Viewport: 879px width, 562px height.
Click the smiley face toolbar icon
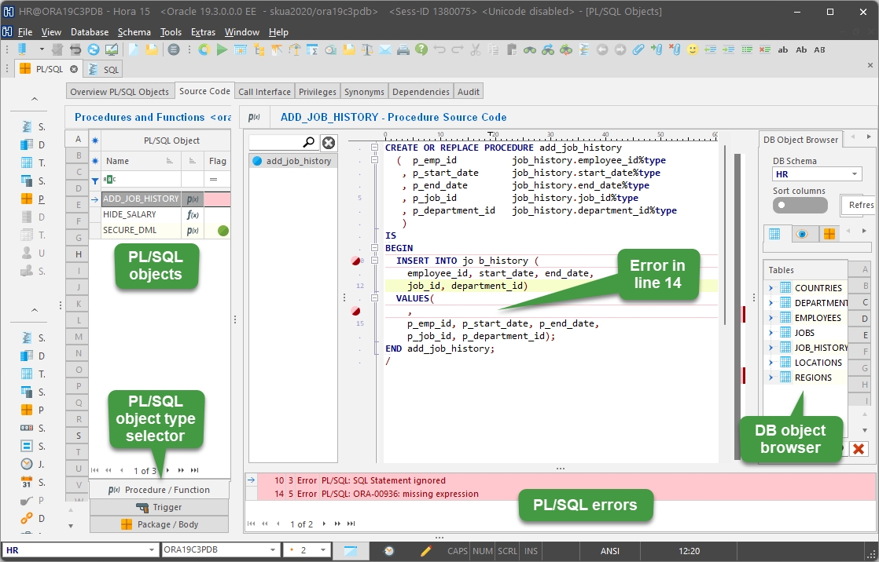click(x=693, y=49)
